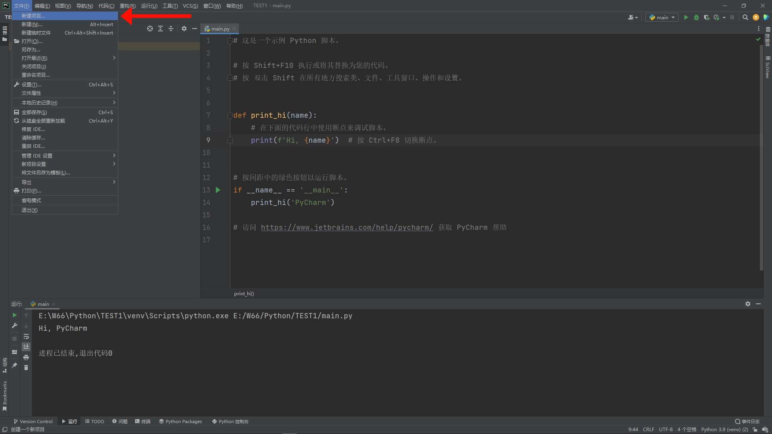The width and height of the screenshot is (772, 434).
Task: Click Python 3.9 (venv) interpreter selector
Action: pyautogui.click(x=725, y=429)
